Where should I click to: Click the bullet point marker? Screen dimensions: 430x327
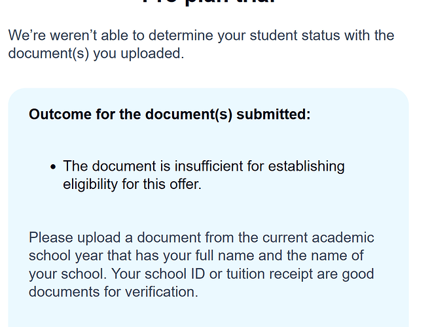pyautogui.click(x=53, y=167)
